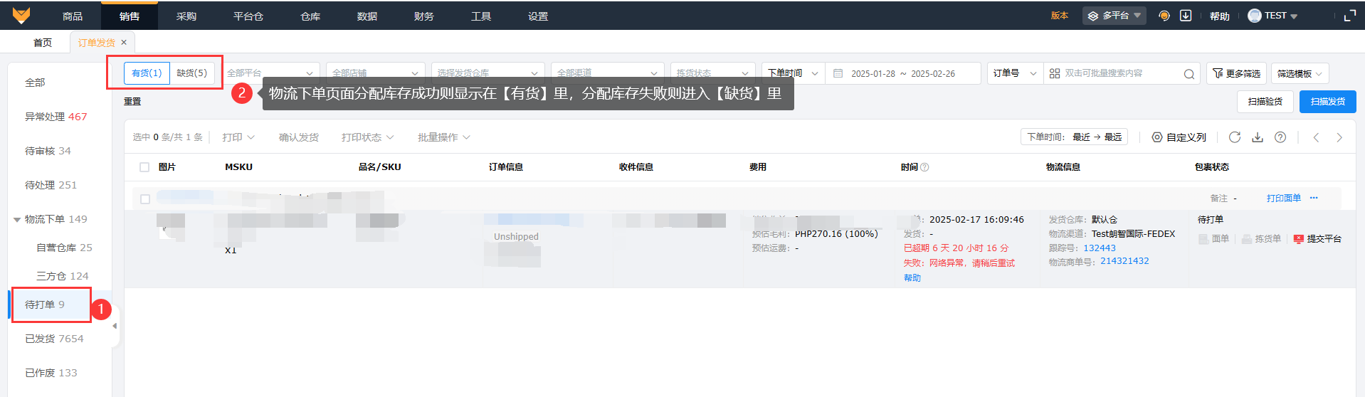Open the 销售 menu
1365x397 pixels.
pyautogui.click(x=130, y=16)
